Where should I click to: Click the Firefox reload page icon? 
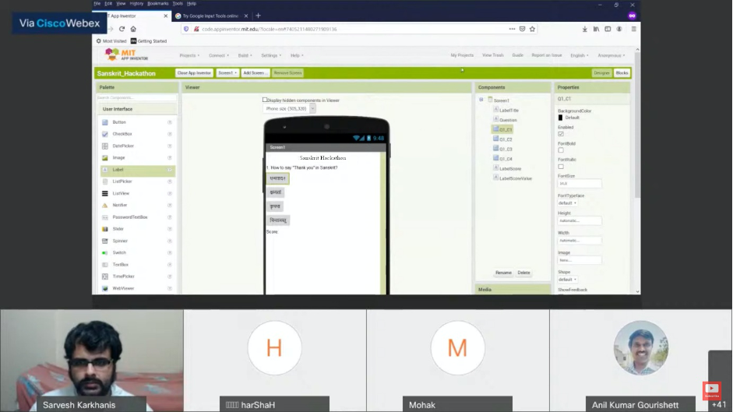coord(122,29)
